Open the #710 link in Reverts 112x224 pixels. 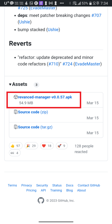pos(53,64)
